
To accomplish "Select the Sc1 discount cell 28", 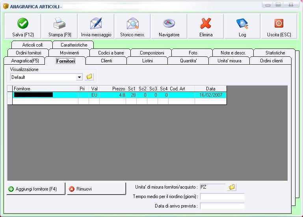I will point(131,95).
